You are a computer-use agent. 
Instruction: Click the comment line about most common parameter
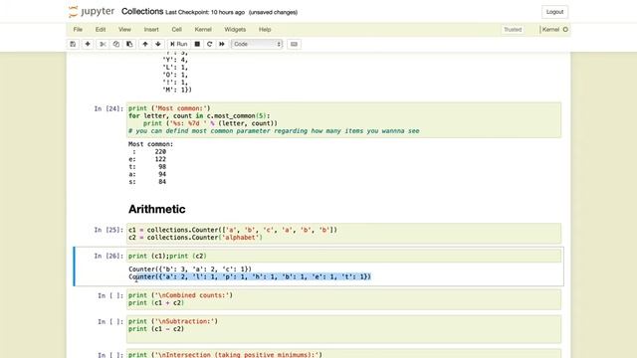274,131
